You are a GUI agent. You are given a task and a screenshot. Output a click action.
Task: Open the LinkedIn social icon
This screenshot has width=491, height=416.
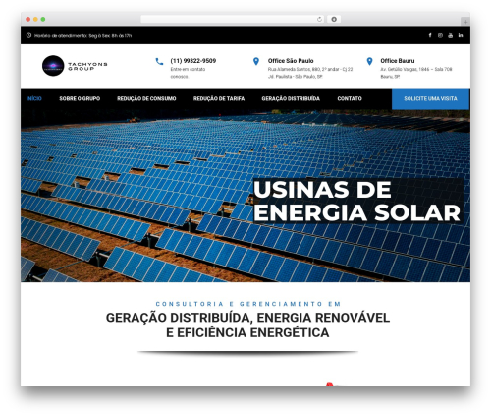pyautogui.click(x=461, y=35)
